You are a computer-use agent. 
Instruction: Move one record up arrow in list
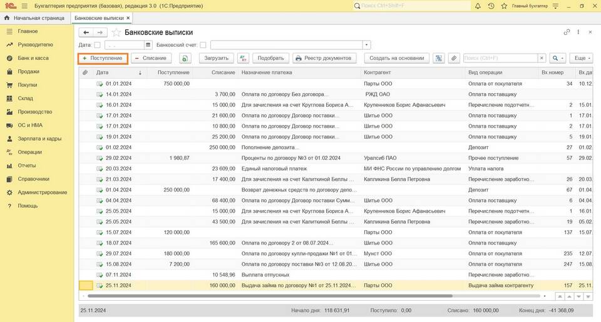[569, 296]
